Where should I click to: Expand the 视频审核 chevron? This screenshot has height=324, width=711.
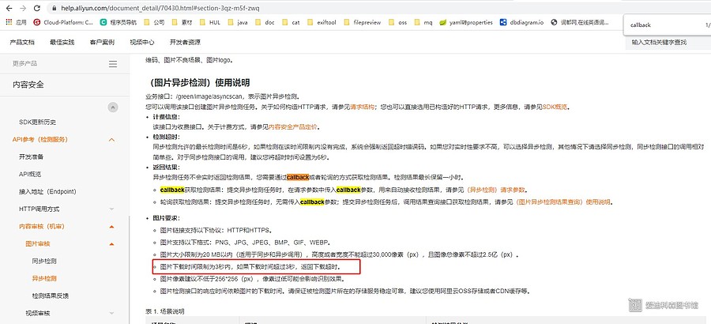[x=112, y=313]
